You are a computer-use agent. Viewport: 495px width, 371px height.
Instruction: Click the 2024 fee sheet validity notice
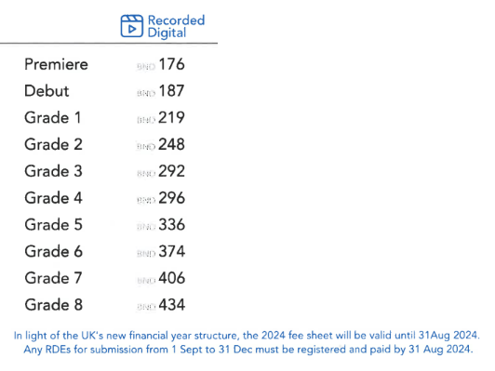click(247, 336)
